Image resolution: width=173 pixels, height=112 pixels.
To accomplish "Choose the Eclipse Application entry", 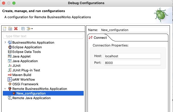I will [27, 47].
